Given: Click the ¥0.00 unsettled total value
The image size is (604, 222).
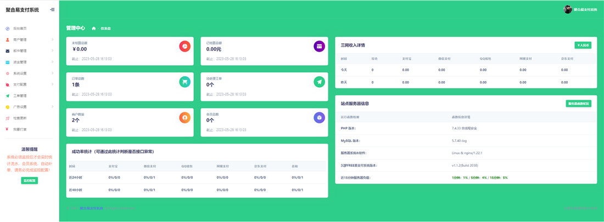Looking at the screenshot, I should click(x=80, y=49).
